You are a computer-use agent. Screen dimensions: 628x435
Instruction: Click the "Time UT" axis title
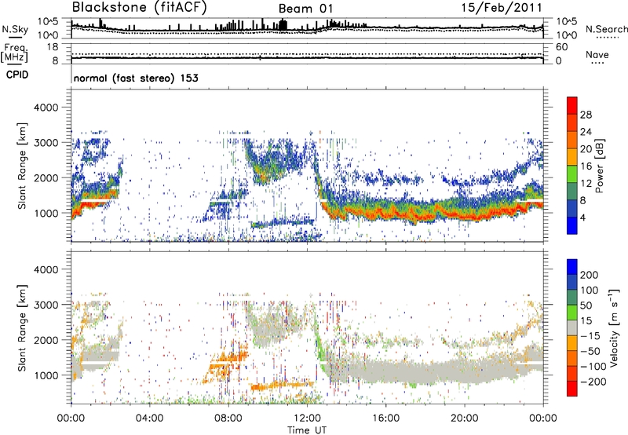(307, 430)
